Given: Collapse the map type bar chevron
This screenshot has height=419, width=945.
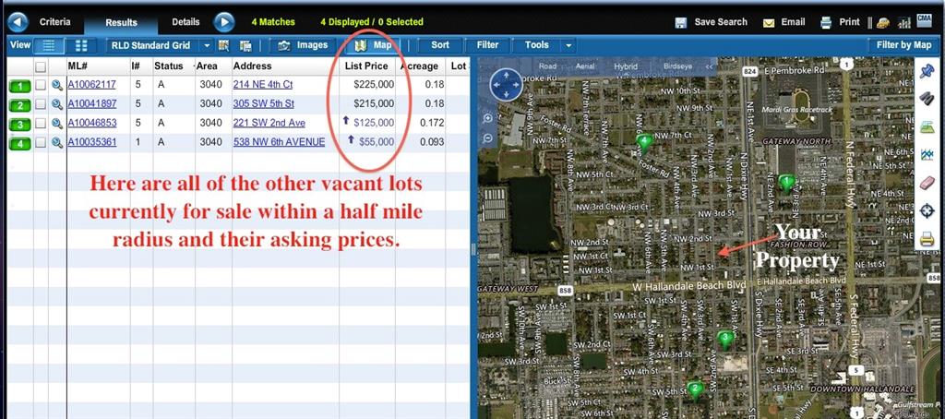Looking at the screenshot, I should (x=709, y=66).
